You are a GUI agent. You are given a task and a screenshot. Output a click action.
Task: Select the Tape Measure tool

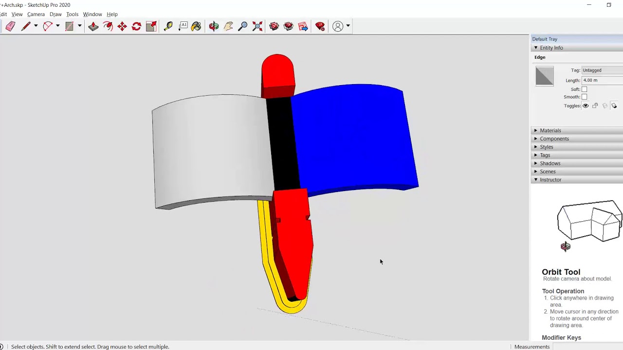pyautogui.click(x=168, y=26)
